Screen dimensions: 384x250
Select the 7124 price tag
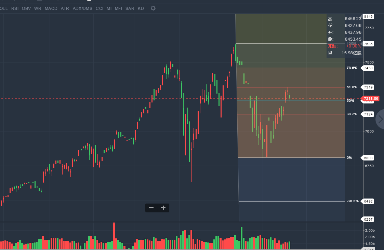tap(368, 114)
